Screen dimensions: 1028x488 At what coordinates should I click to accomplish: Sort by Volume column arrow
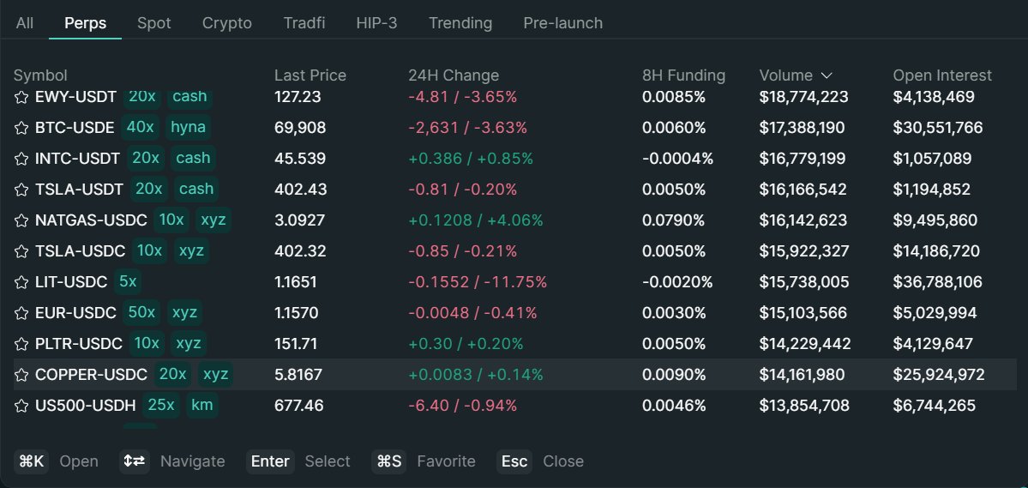point(827,75)
